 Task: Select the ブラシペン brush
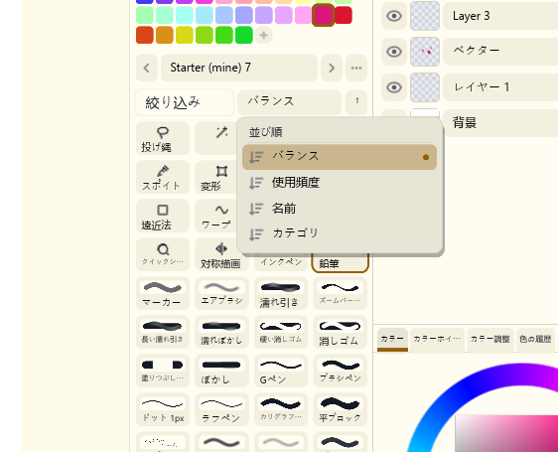[340, 372]
